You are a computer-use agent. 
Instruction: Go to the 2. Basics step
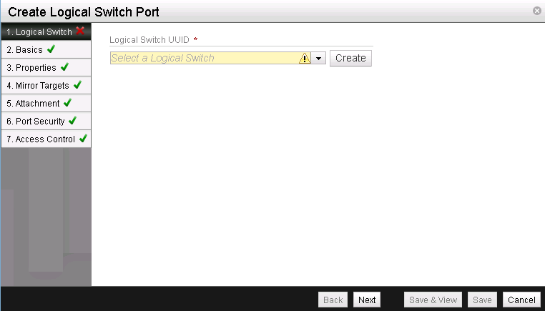click(24, 50)
